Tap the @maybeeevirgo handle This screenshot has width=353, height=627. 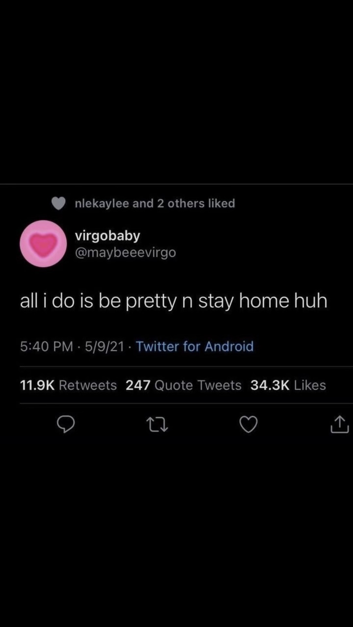(x=125, y=253)
